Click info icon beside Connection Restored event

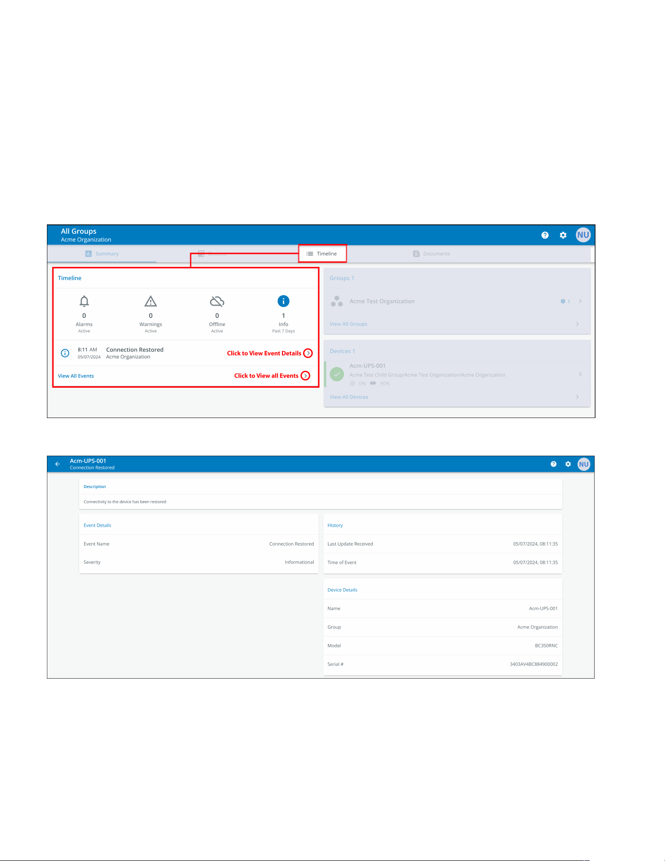coord(65,353)
